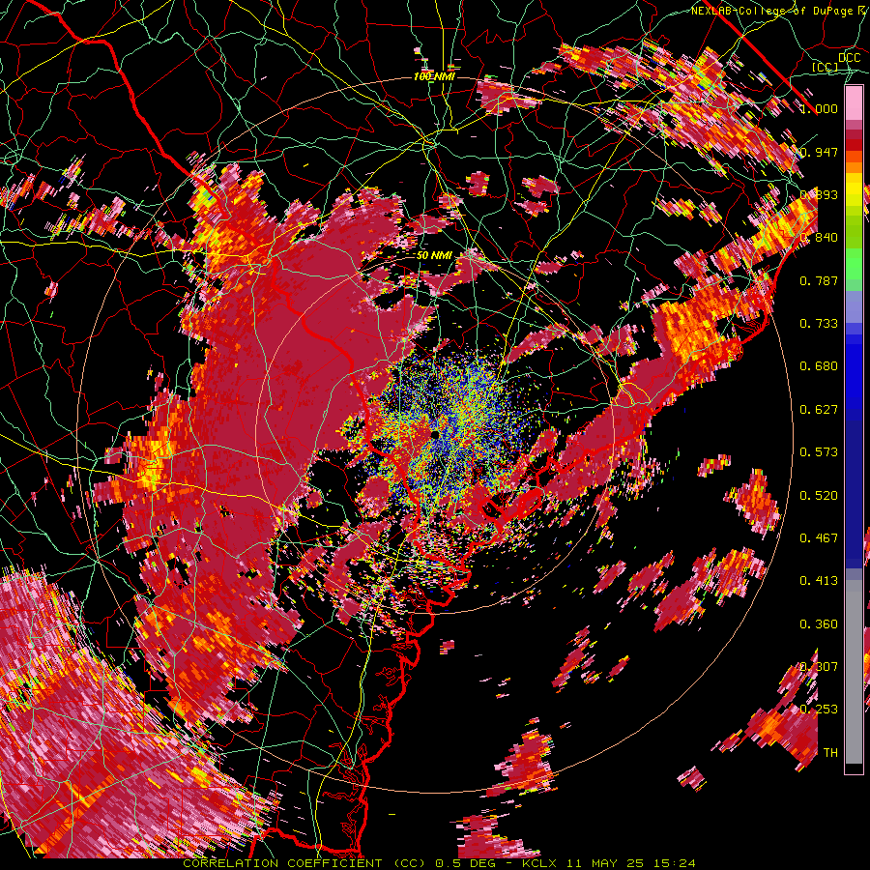Image resolution: width=870 pixels, height=870 pixels.
Task: Select the 0.520 scale value
Action: [x=819, y=496]
